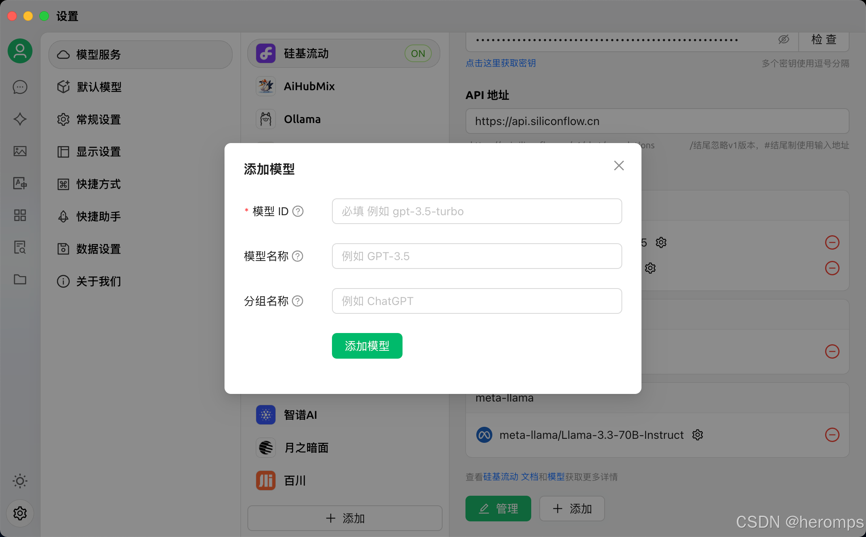Toggle the 硅基流动 ON switch
The width and height of the screenshot is (866, 537).
(418, 53)
